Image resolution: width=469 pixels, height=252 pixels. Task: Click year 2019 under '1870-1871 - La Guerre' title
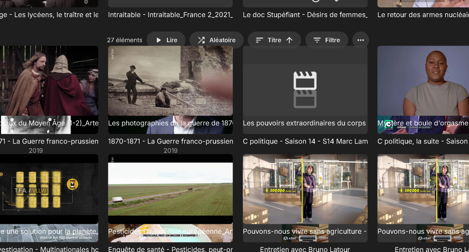tap(170, 150)
